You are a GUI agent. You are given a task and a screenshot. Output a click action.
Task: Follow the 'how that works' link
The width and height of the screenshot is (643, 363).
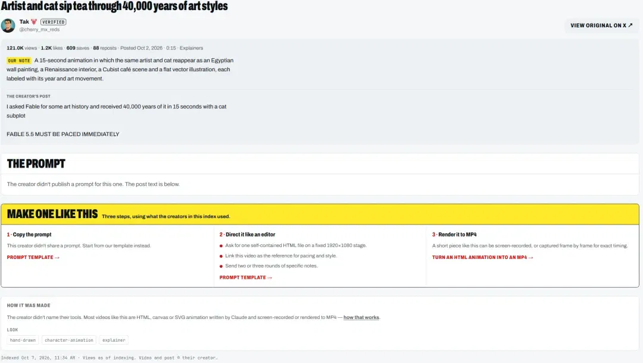click(361, 317)
